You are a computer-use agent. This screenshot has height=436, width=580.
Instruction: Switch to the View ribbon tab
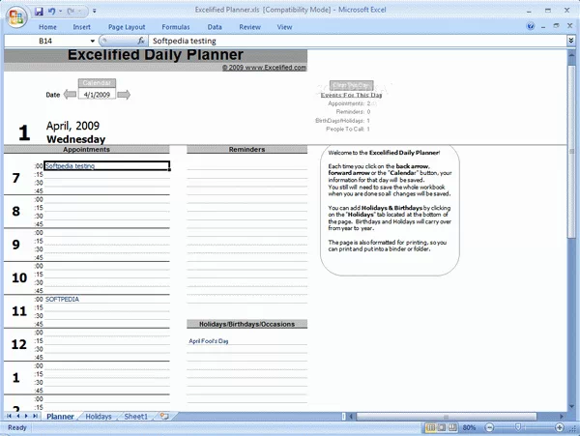[x=284, y=27]
